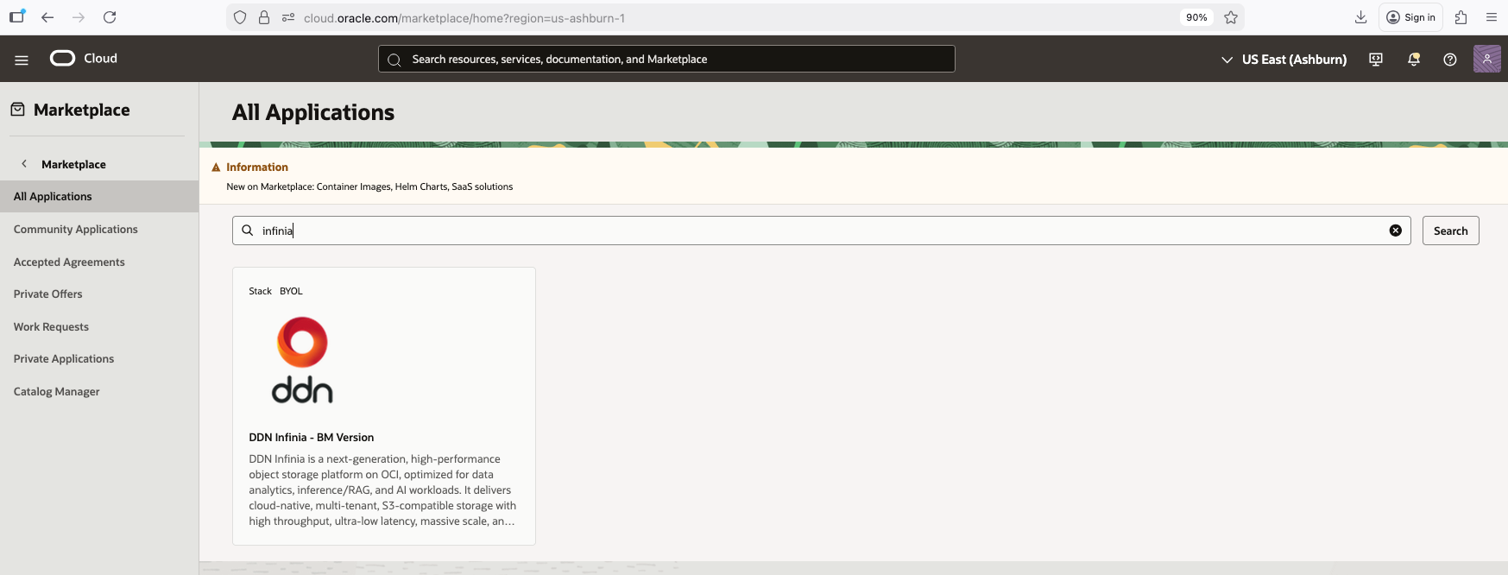1508x575 pixels.
Task: Click the site lock icon
Action: coord(264,17)
